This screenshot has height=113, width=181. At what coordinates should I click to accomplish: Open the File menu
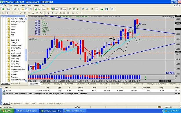(5, 5)
